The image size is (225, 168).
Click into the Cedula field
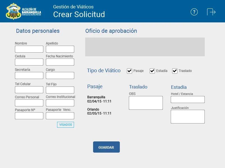(29, 62)
